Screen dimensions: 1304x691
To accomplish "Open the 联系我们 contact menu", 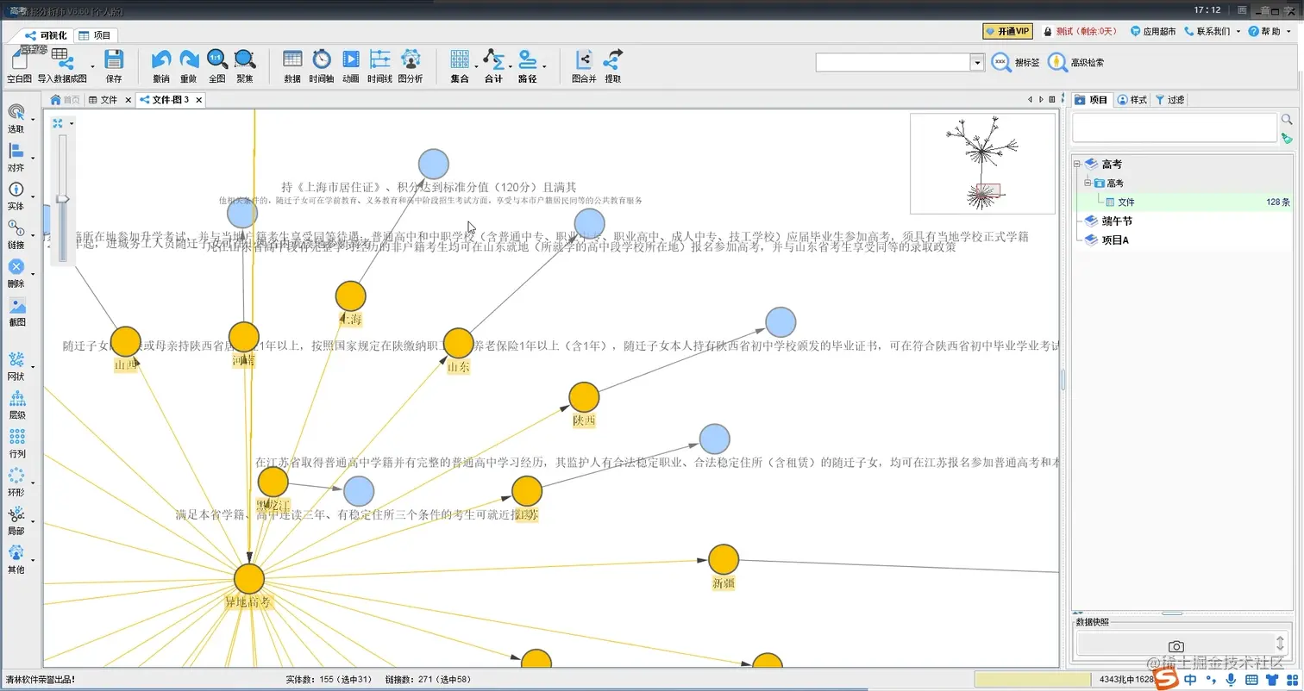I will pos(1213,31).
